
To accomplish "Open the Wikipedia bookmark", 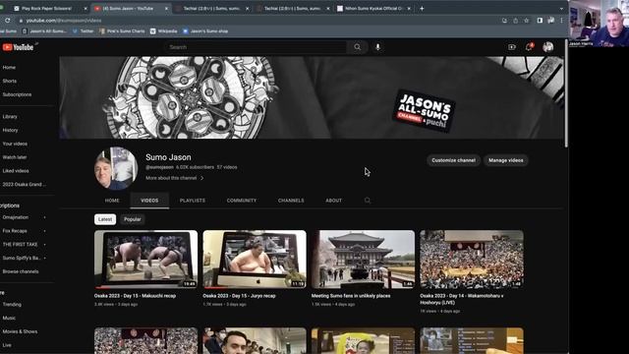I will coord(164,30).
